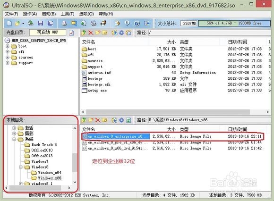Click Rename icon in disc pane toolbar
This screenshot has height=201, width=274.
(x=105, y=33)
